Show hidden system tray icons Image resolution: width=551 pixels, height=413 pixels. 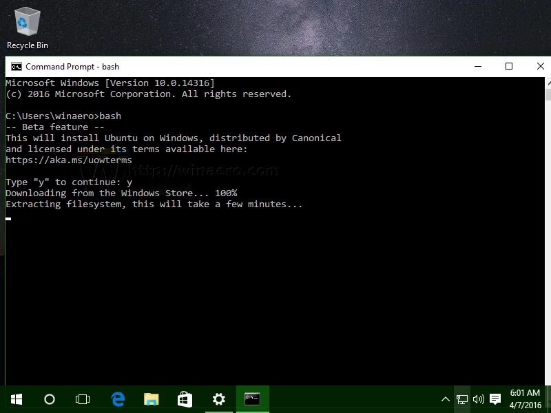445,399
